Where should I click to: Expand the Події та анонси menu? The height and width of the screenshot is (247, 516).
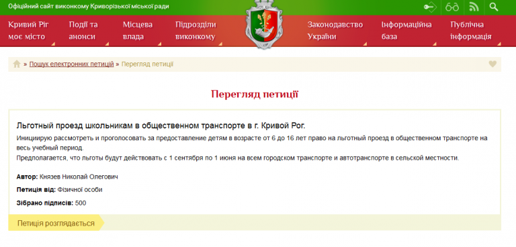coord(83,31)
